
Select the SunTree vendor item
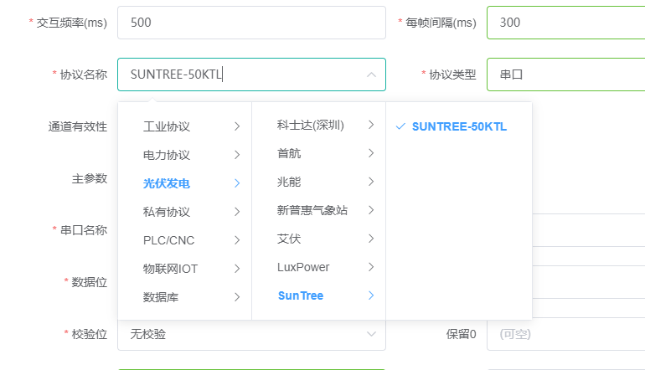[x=319, y=295]
